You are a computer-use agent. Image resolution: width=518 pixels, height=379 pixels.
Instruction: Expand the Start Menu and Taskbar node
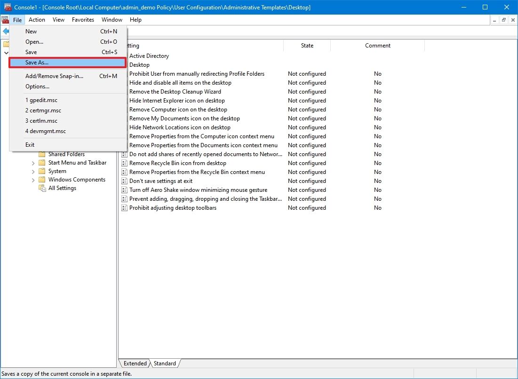33,162
